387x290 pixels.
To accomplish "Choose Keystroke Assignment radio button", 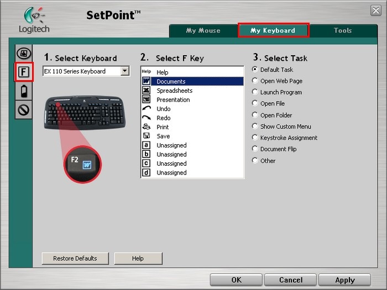I will pyautogui.click(x=255, y=138).
